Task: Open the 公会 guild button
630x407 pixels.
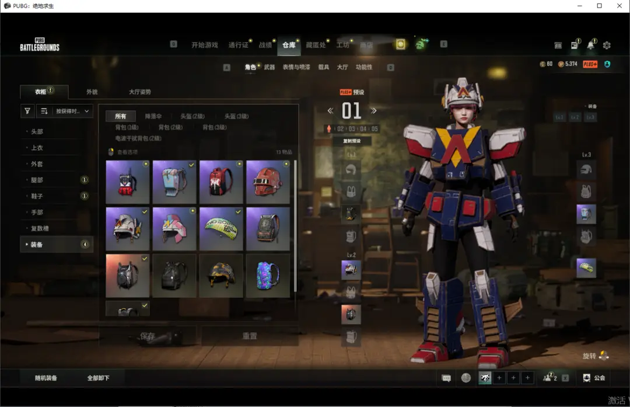Action: click(x=594, y=378)
